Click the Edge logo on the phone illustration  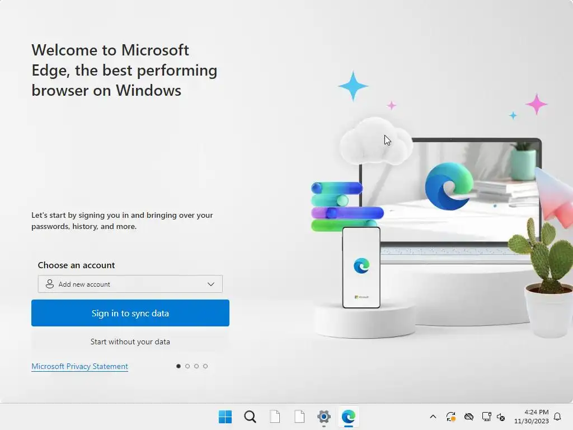coord(361,265)
